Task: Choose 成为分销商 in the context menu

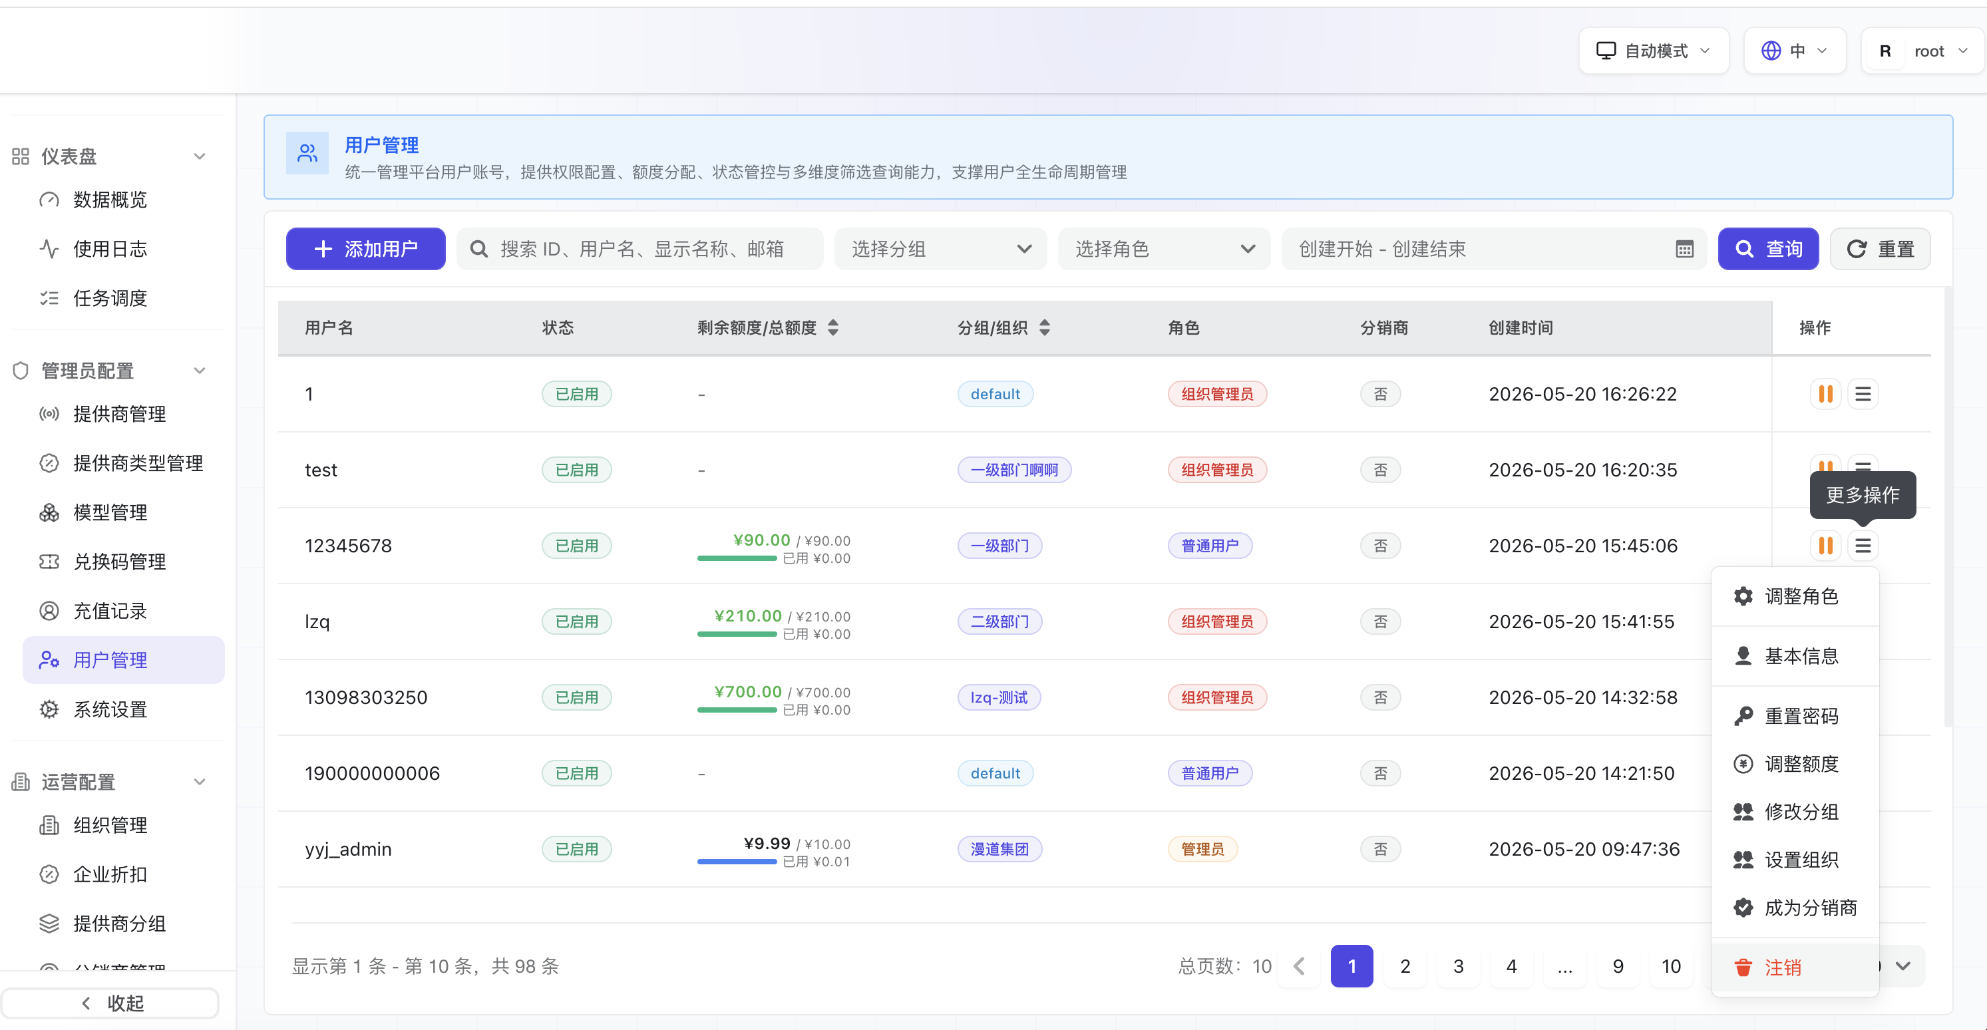Action: (1795, 908)
